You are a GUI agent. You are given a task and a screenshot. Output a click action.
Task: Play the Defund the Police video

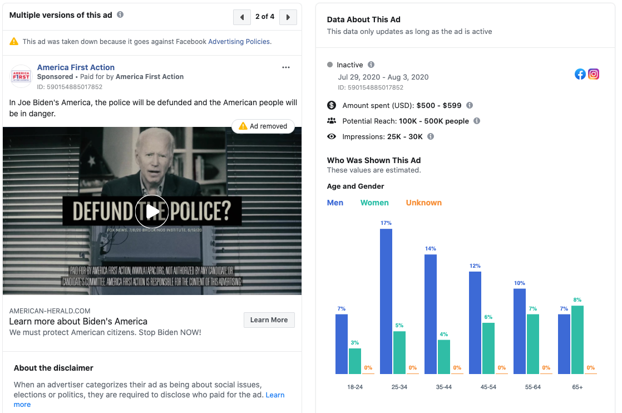click(x=152, y=211)
